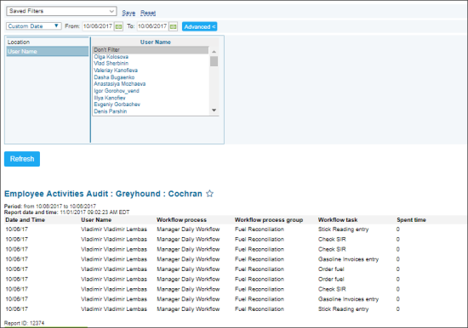Mark report as favorite with star icon
The image size is (468, 328).
[210, 194]
